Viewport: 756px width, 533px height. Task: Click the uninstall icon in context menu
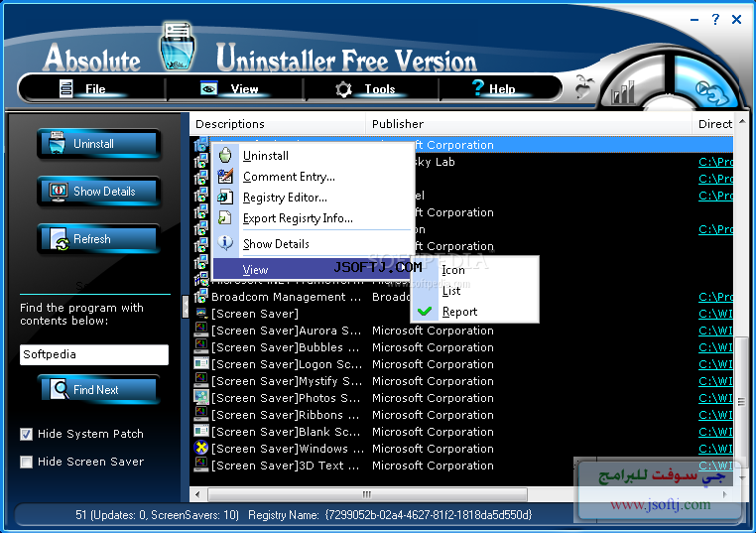click(x=225, y=155)
